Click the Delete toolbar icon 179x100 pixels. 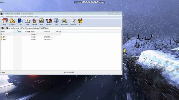[34, 22]
